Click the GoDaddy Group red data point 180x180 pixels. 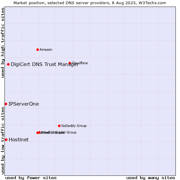[59, 126]
